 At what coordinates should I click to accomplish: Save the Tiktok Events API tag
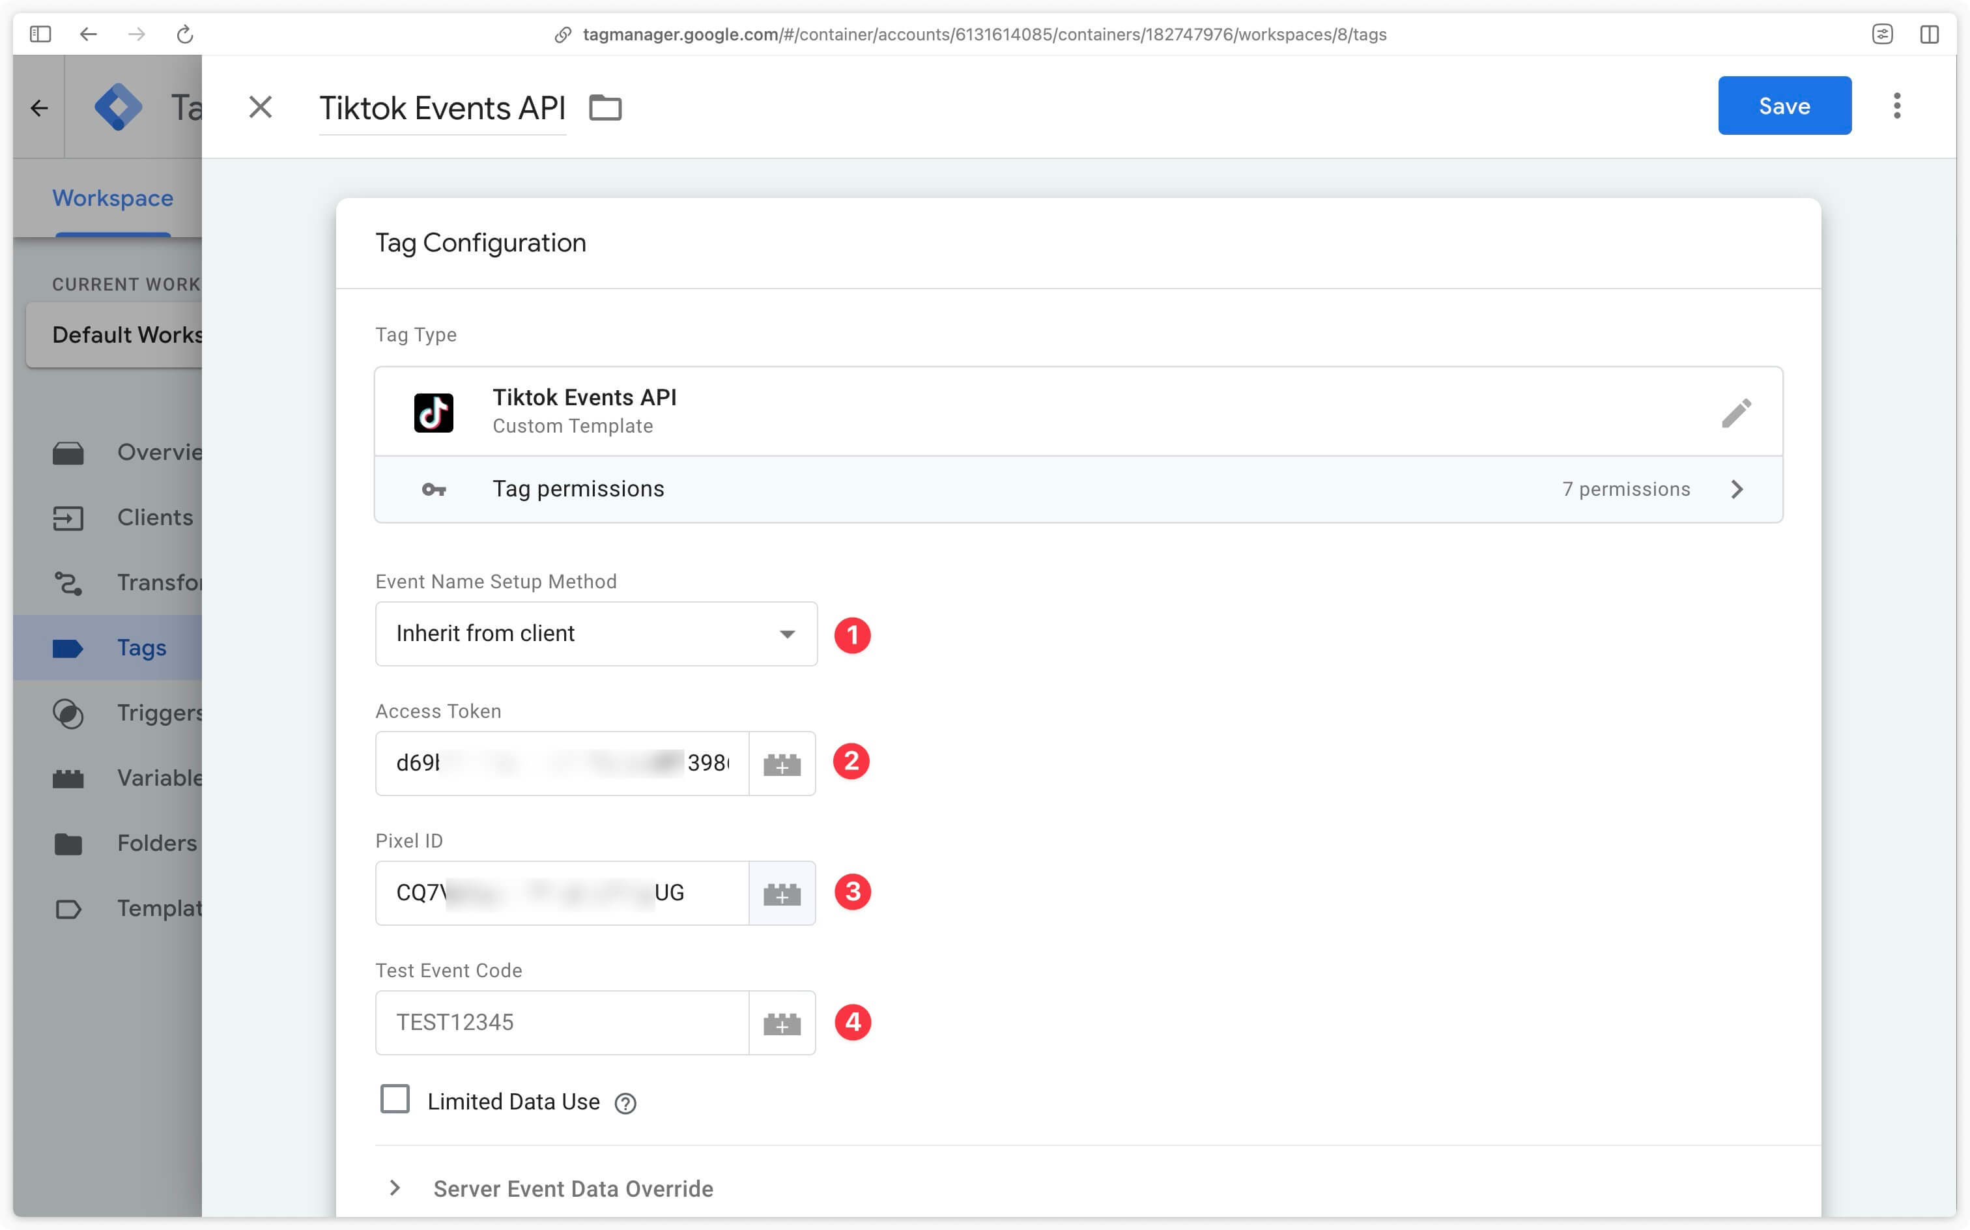pyautogui.click(x=1784, y=106)
